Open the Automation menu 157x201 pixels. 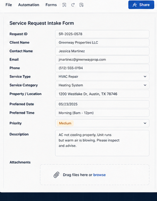click(29, 5)
